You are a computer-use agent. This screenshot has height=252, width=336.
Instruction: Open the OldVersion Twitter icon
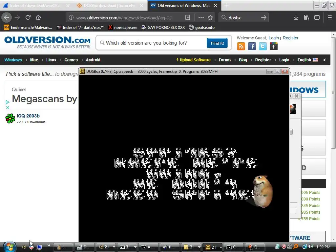click(x=263, y=46)
